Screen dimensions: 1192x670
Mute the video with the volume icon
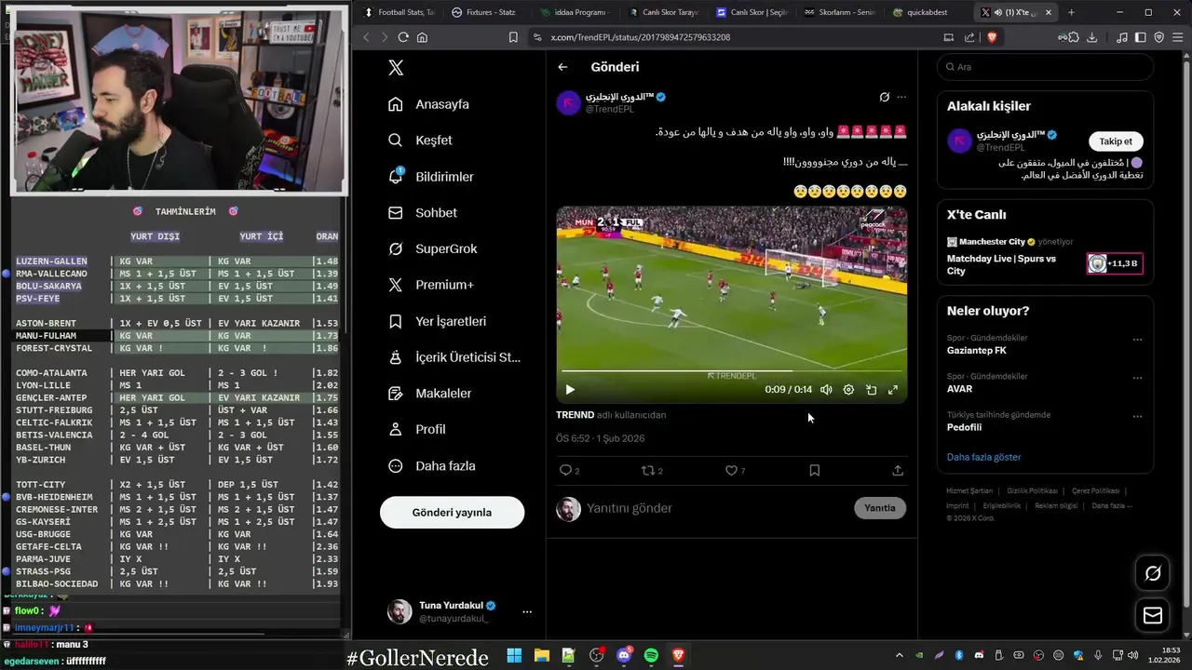(826, 390)
